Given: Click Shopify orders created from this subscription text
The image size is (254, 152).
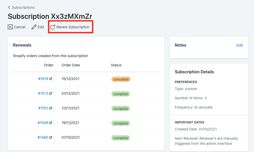Looking at the screenshot, I should point(50,56).
